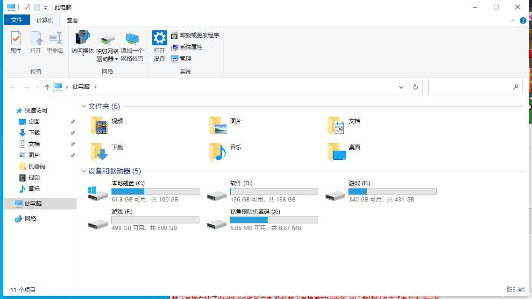This screenshot has width=532, height=299.
Task: Open the 打开设置 settings gear icon
Action: (x=159, y=38)
